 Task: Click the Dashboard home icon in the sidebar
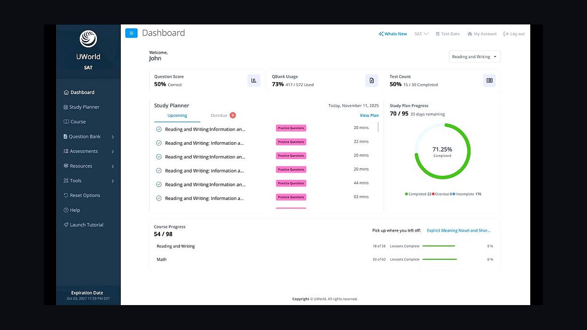66,92
